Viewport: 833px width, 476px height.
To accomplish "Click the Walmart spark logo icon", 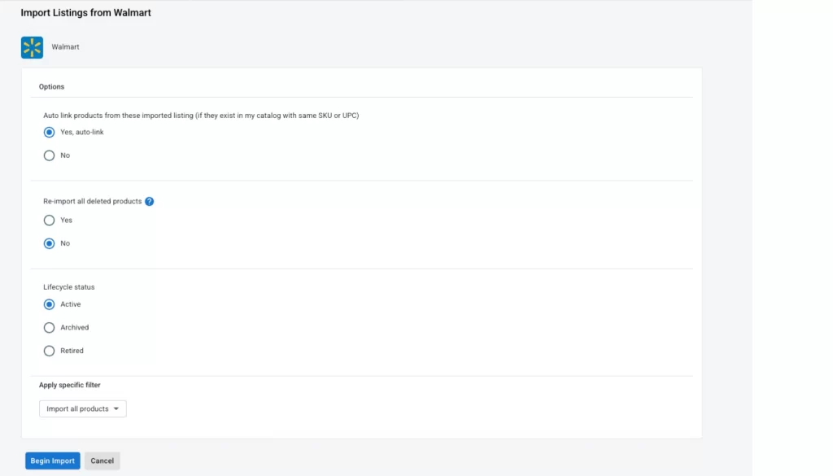I will coord(32,47).
